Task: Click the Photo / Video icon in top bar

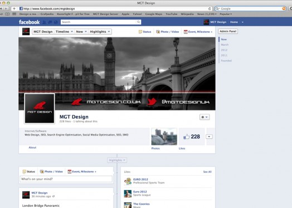Action: point(158,32)
